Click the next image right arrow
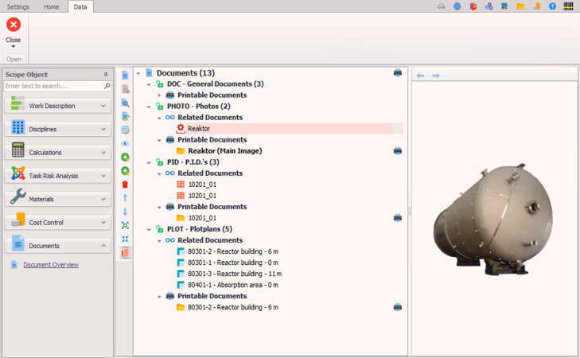580x358 pixels. pos(436,76)
